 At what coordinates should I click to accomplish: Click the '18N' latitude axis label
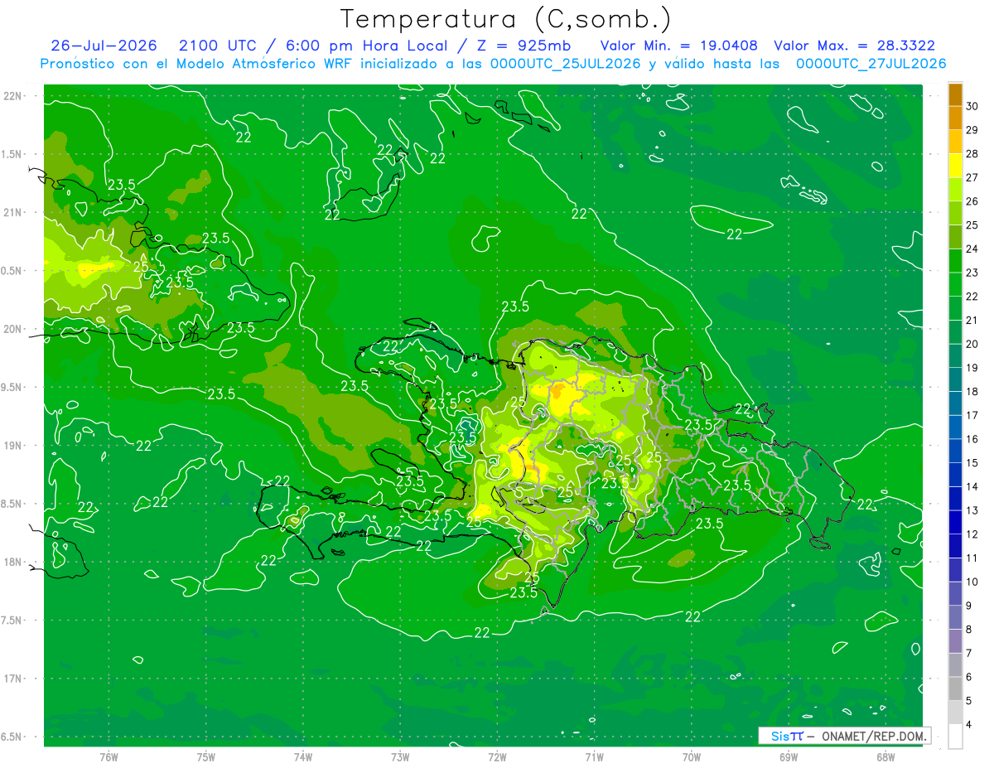pyautogui.click(x=12, y=562)
